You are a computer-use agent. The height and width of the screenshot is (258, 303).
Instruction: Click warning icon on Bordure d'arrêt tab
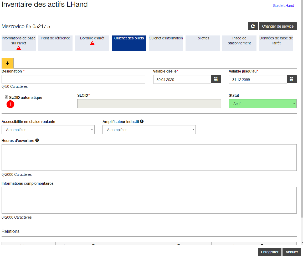[92, 43]
